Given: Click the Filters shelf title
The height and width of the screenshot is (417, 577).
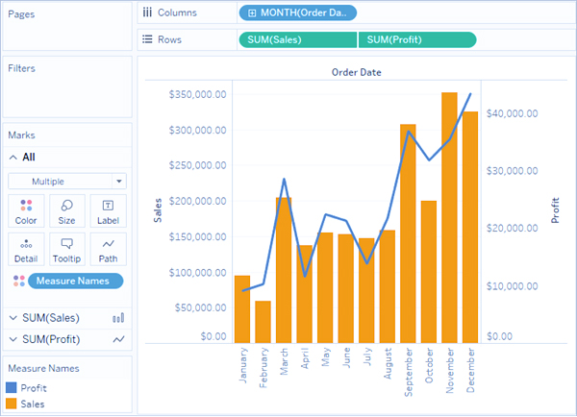Looking at the screenshot, I should coord(22,68).
